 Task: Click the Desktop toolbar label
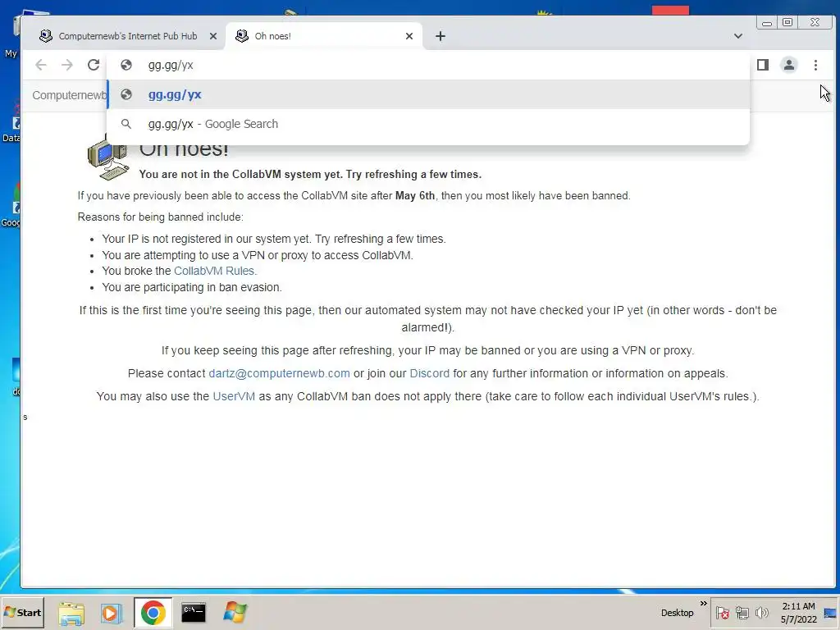coord(677,613)
